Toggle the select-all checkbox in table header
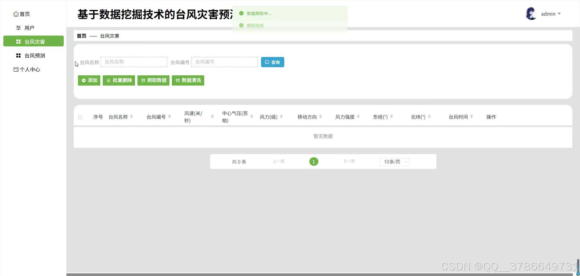 coord(80,117)
